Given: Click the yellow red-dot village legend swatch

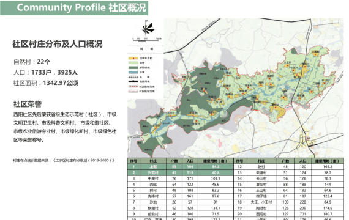Looking at the screenshot, I should click(x=133, y=58).
